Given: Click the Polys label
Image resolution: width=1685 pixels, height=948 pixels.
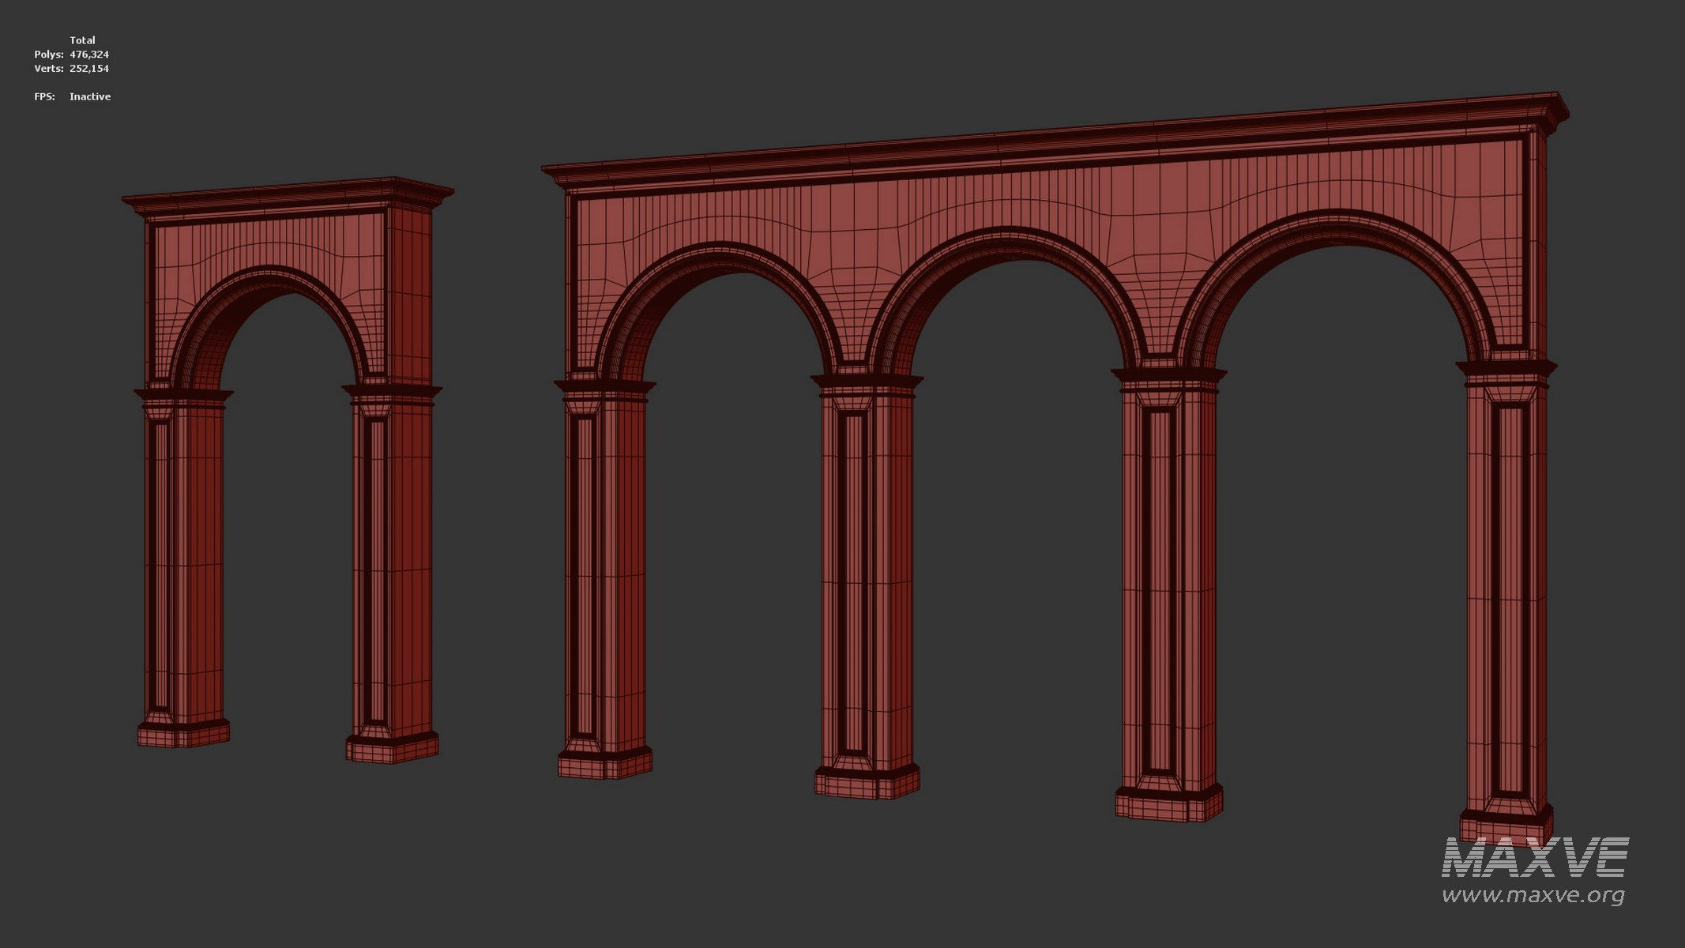Looking at the screenshot, I should coord(48,55).
